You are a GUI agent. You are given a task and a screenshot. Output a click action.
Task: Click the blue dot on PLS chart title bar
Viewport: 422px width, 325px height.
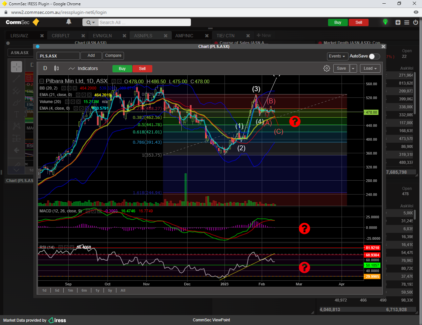tap(38, 47)
